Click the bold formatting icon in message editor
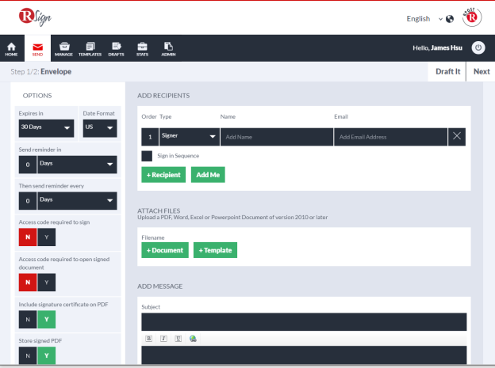This screenshot has width=495, height=368. pos(148,339)
